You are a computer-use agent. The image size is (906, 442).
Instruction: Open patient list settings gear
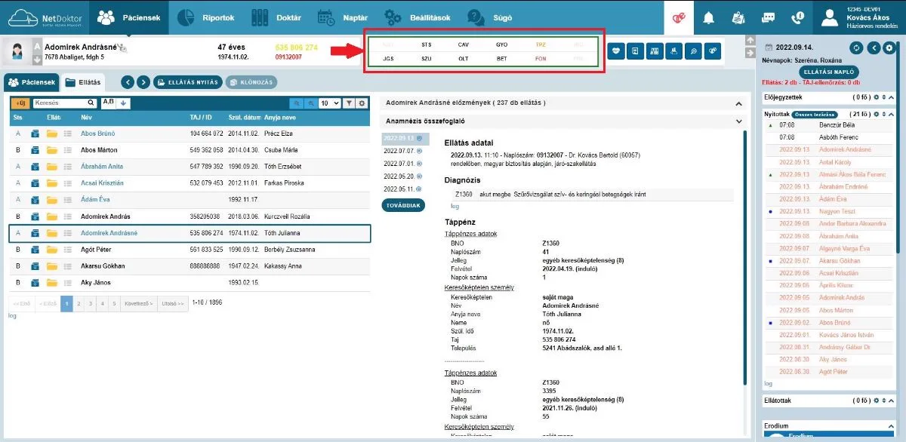coord(362,103)
